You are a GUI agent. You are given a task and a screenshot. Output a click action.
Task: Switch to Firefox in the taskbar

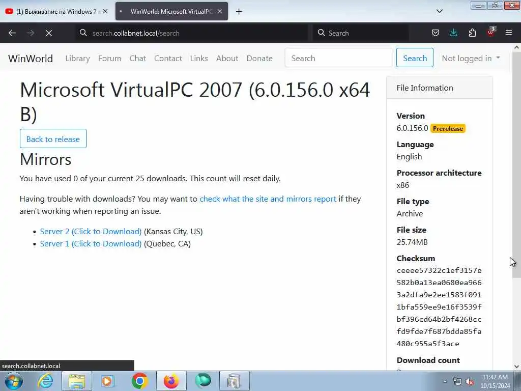point(171,381)
